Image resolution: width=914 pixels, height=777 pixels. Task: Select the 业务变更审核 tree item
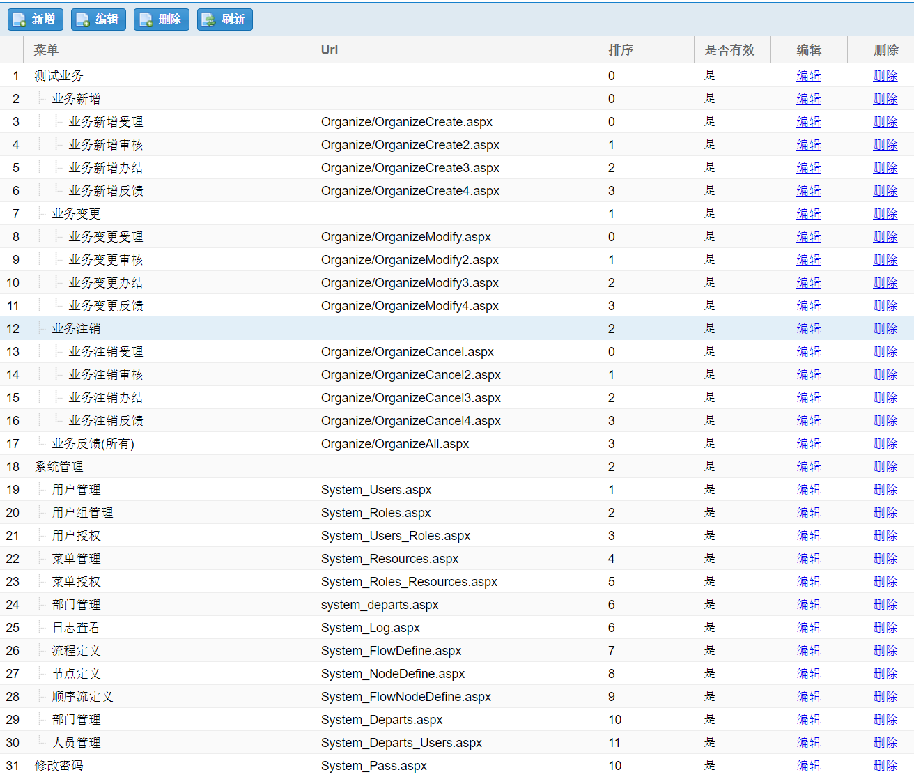(x=106, y=260)
